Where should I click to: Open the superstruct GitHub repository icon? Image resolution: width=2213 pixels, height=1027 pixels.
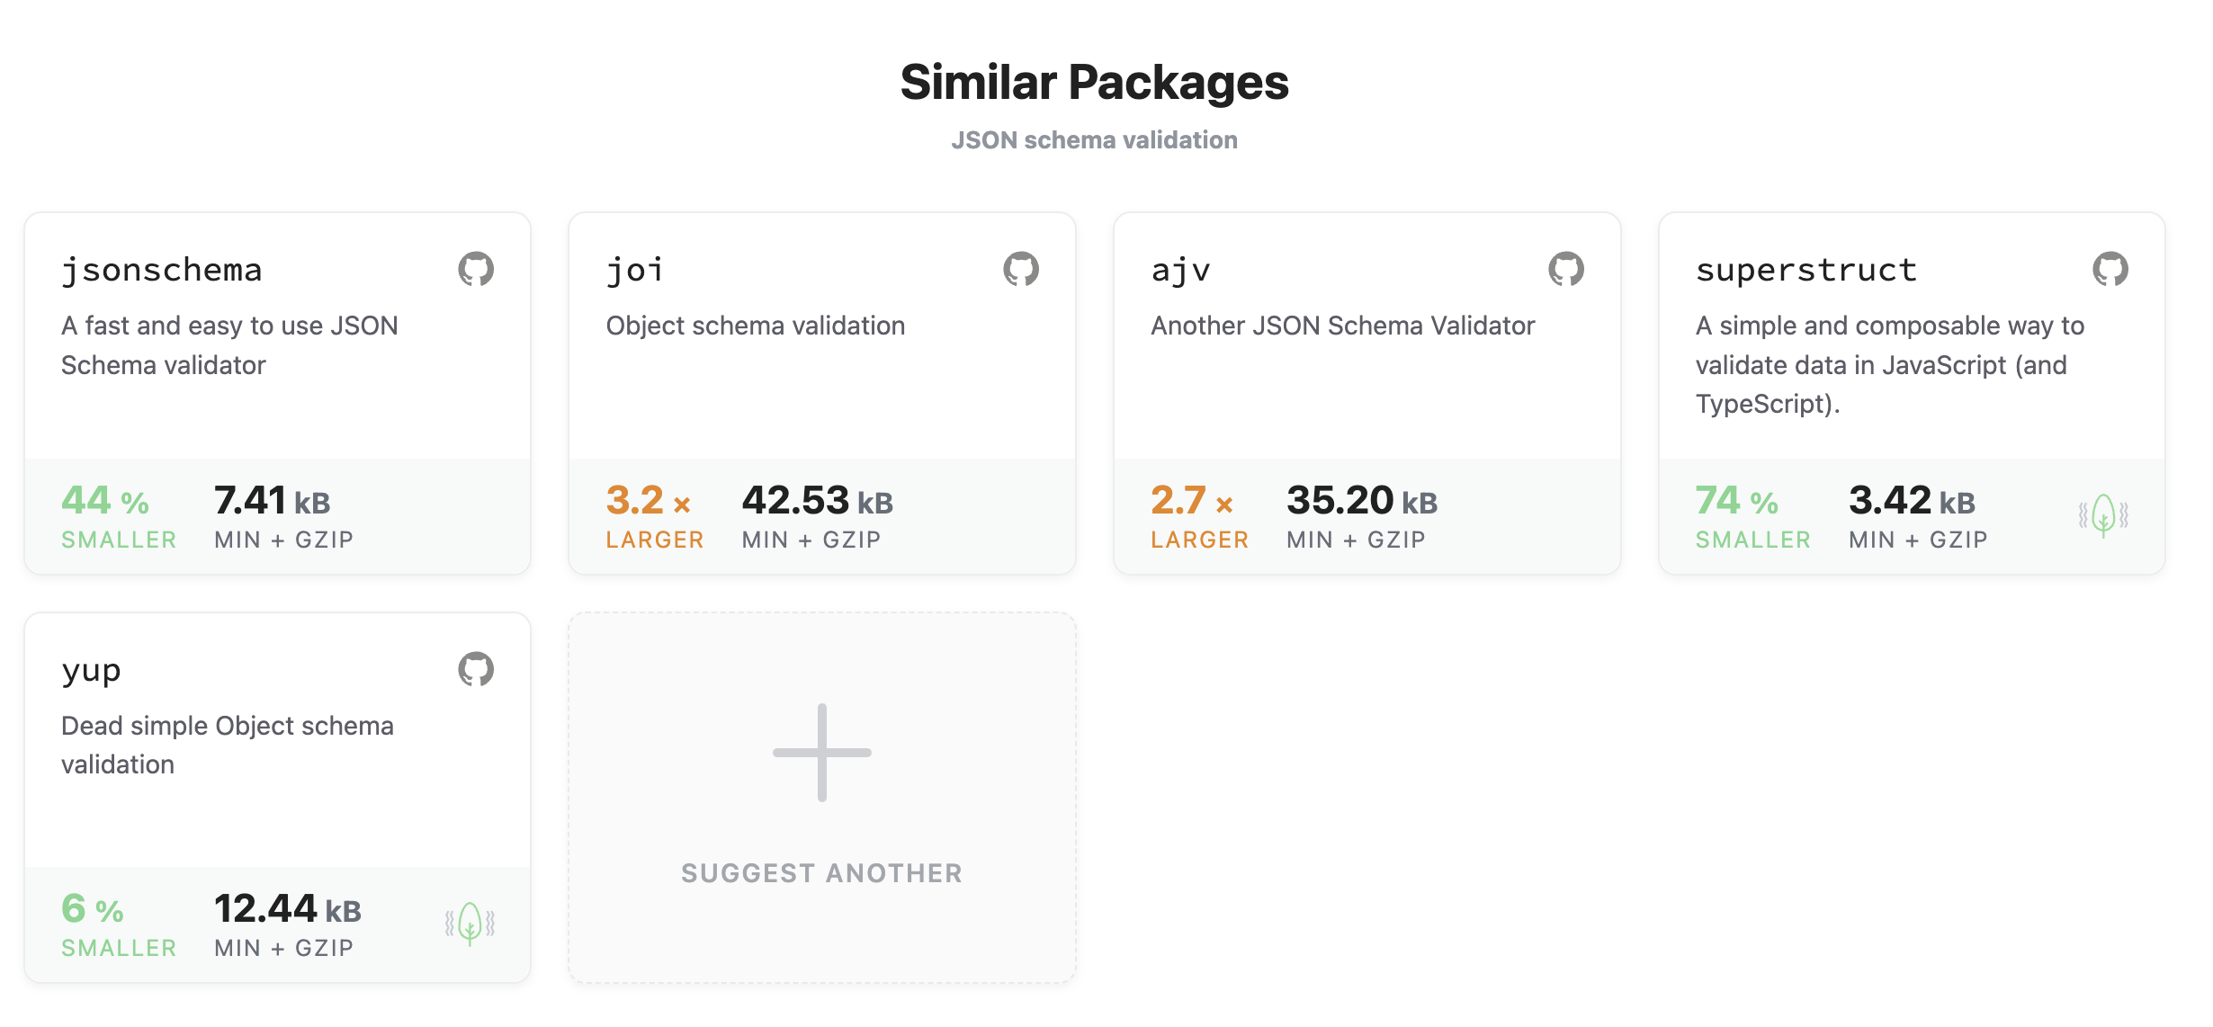click(x=2110, y=269)
